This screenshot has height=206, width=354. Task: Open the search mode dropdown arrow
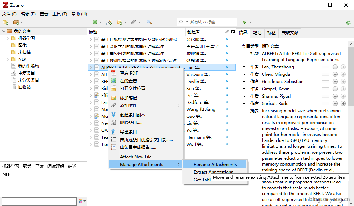[187, 22]
